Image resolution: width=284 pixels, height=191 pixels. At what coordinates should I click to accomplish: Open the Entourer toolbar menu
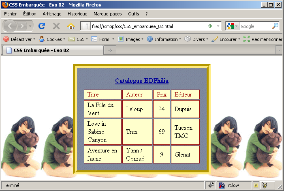pyautogui.click(x=230, y=39)
